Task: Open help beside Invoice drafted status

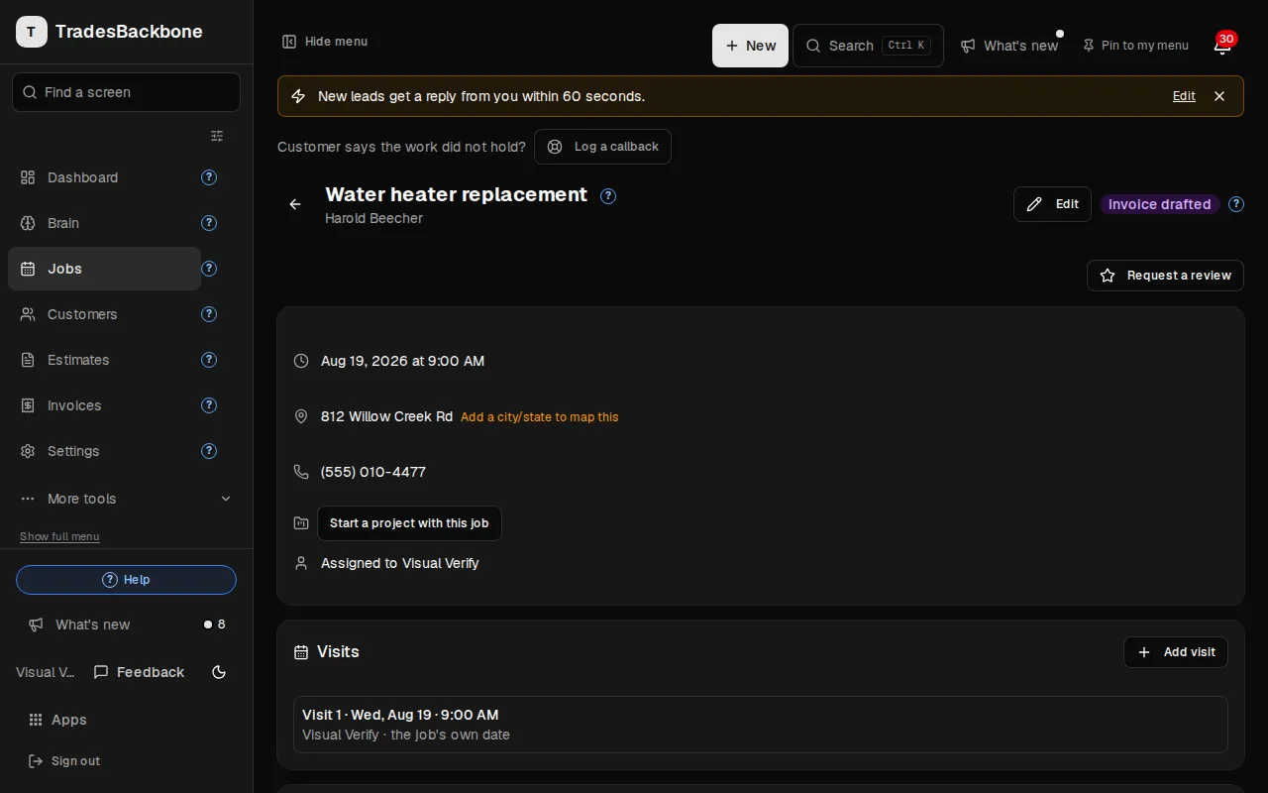Action: pos(1236,204)
